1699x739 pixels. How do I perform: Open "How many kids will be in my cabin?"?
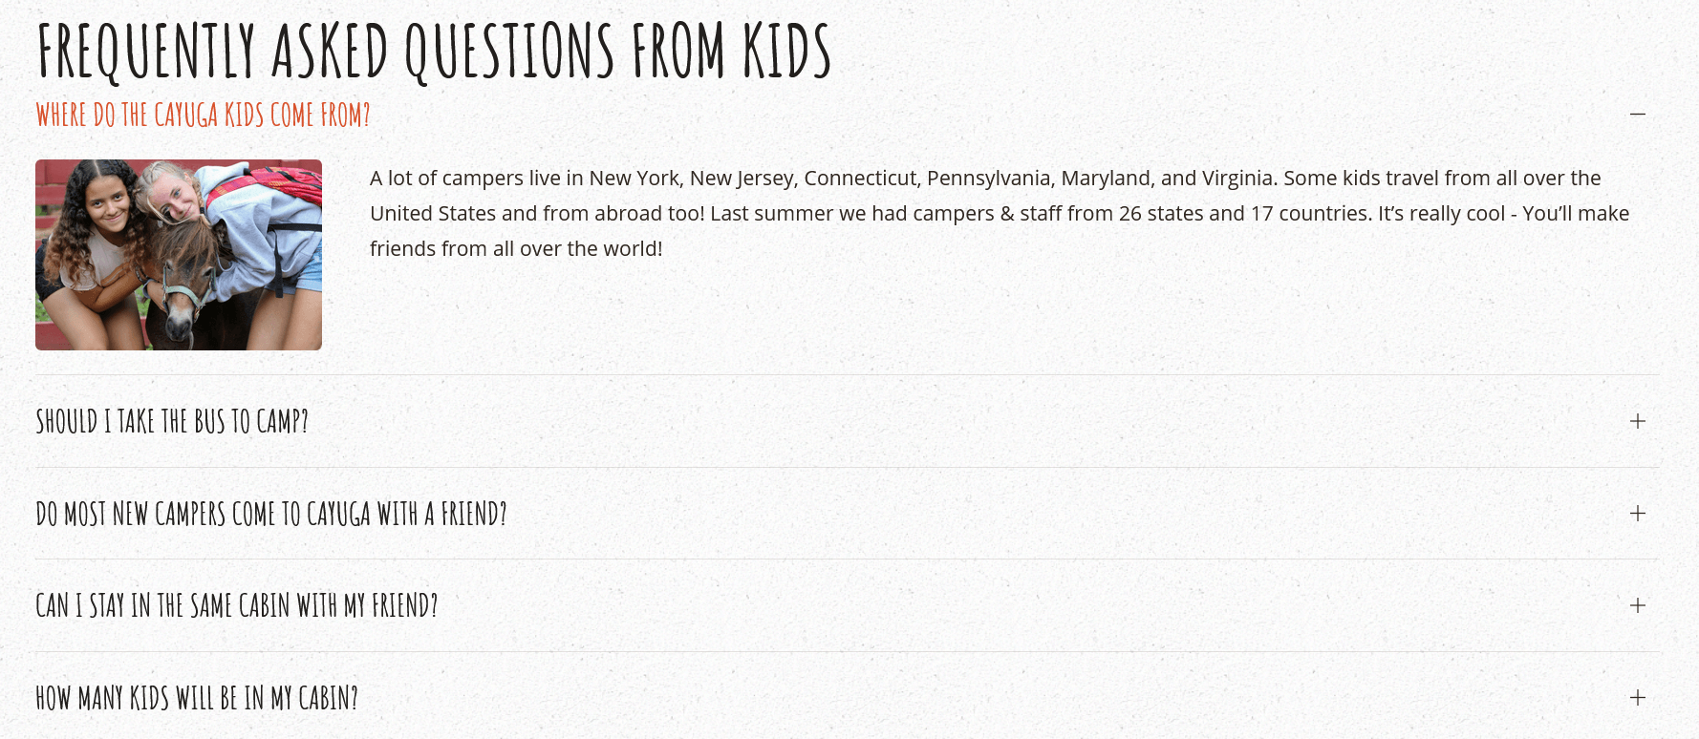pyautogui.click(x=197, y=698)
